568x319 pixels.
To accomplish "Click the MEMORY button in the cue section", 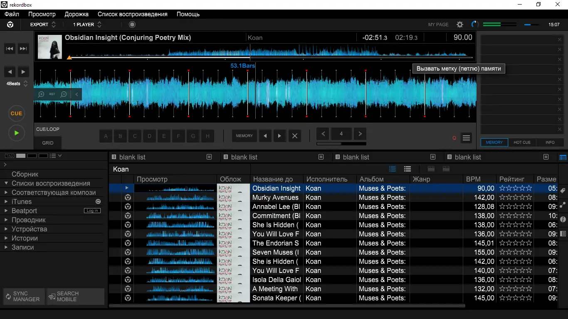I will tap(244, 136).
